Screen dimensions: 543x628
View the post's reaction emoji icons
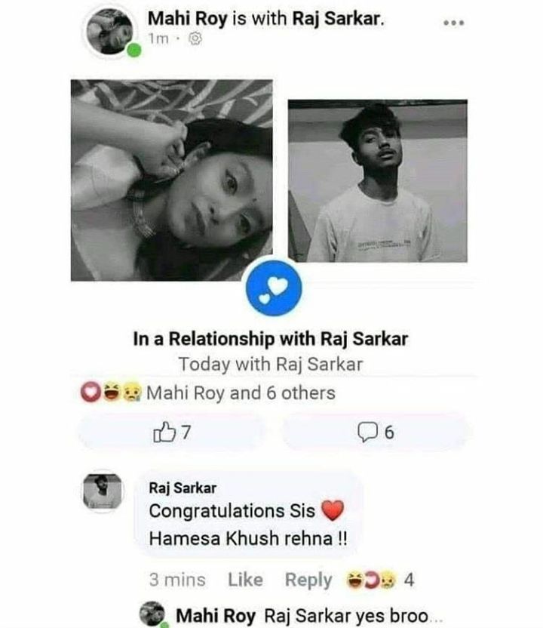coord(111,393)
